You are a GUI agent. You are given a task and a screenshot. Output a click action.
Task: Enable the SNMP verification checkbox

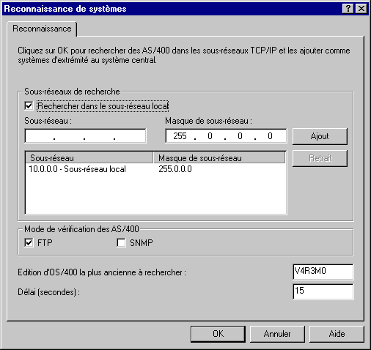coord(121,243)
